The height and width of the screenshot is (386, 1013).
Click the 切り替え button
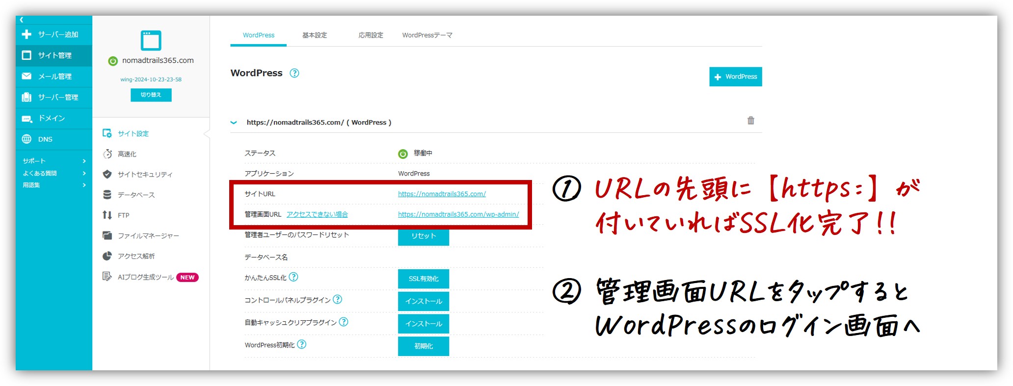click(151, 95)
